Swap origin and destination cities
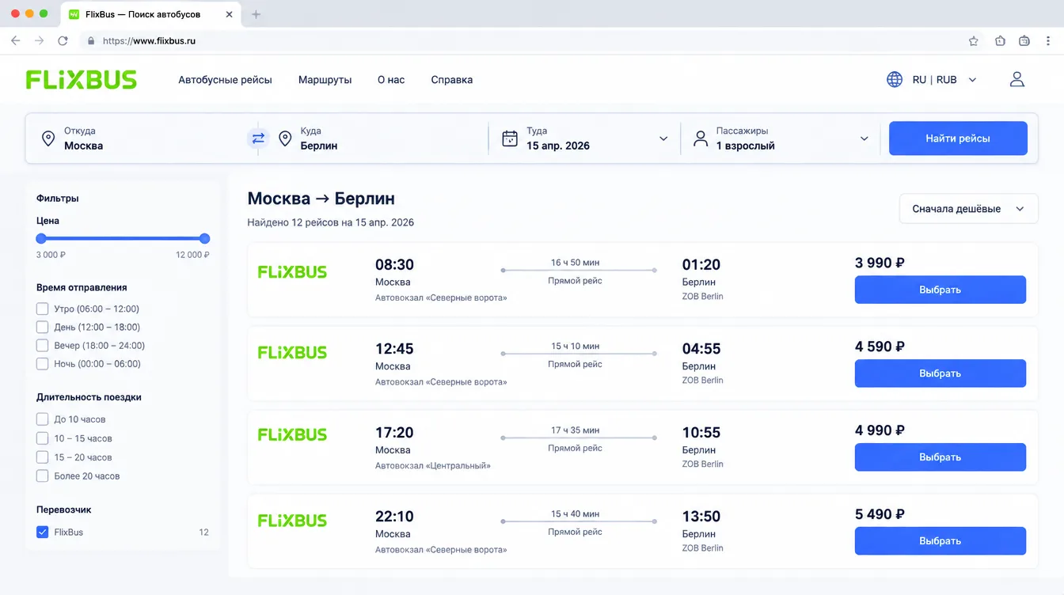This screenshot has height=595, width=1064. [x=258, y=138]
